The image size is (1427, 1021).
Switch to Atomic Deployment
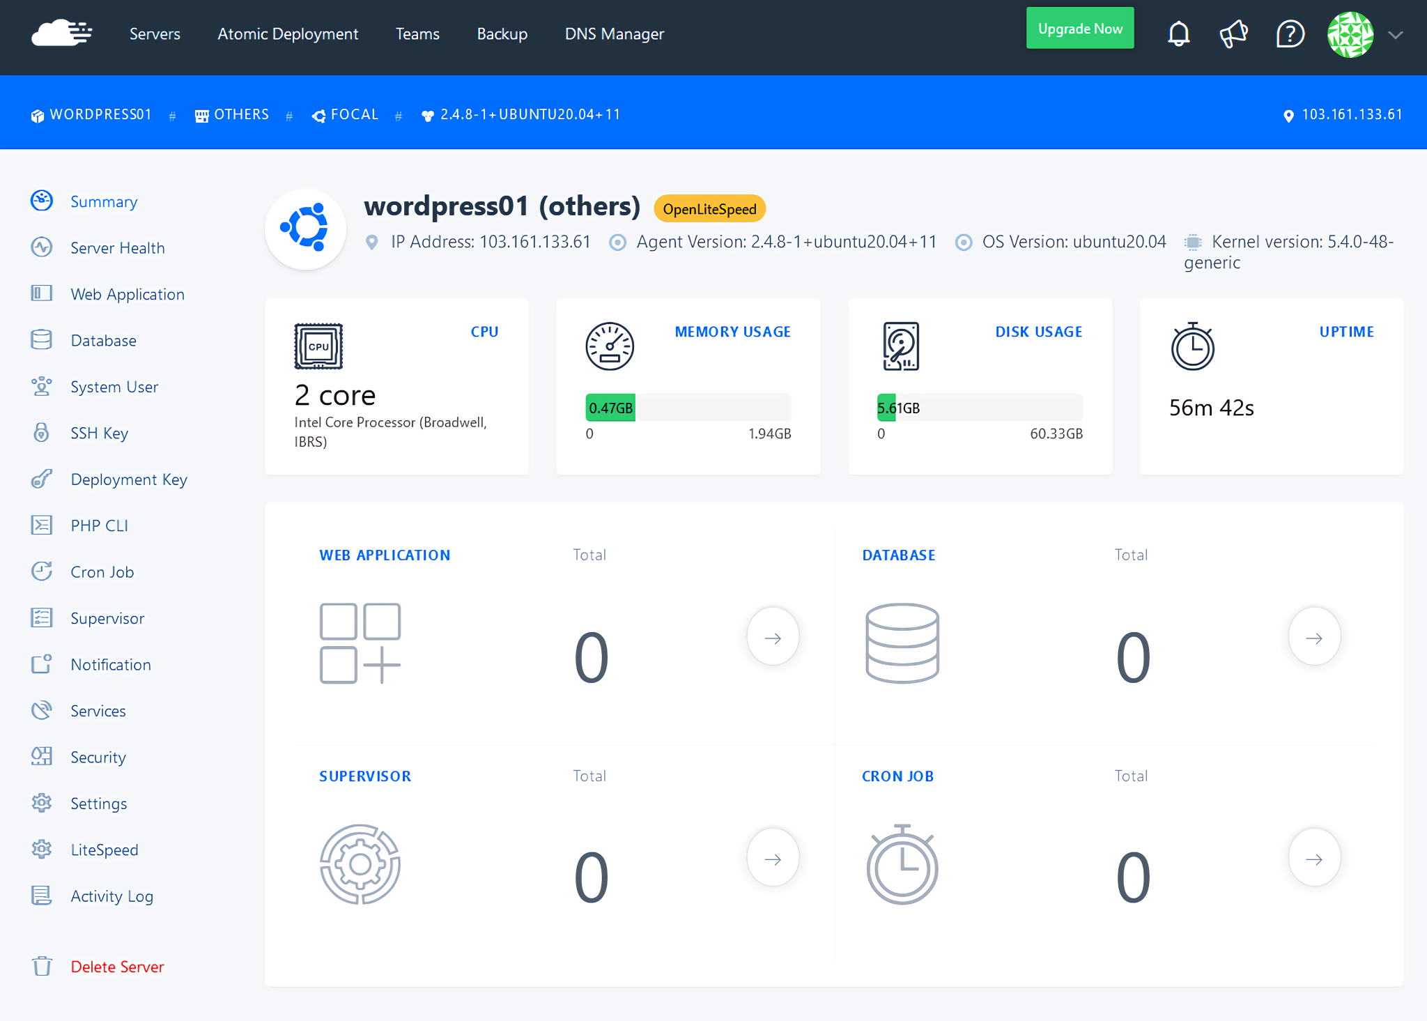point(288,33)
